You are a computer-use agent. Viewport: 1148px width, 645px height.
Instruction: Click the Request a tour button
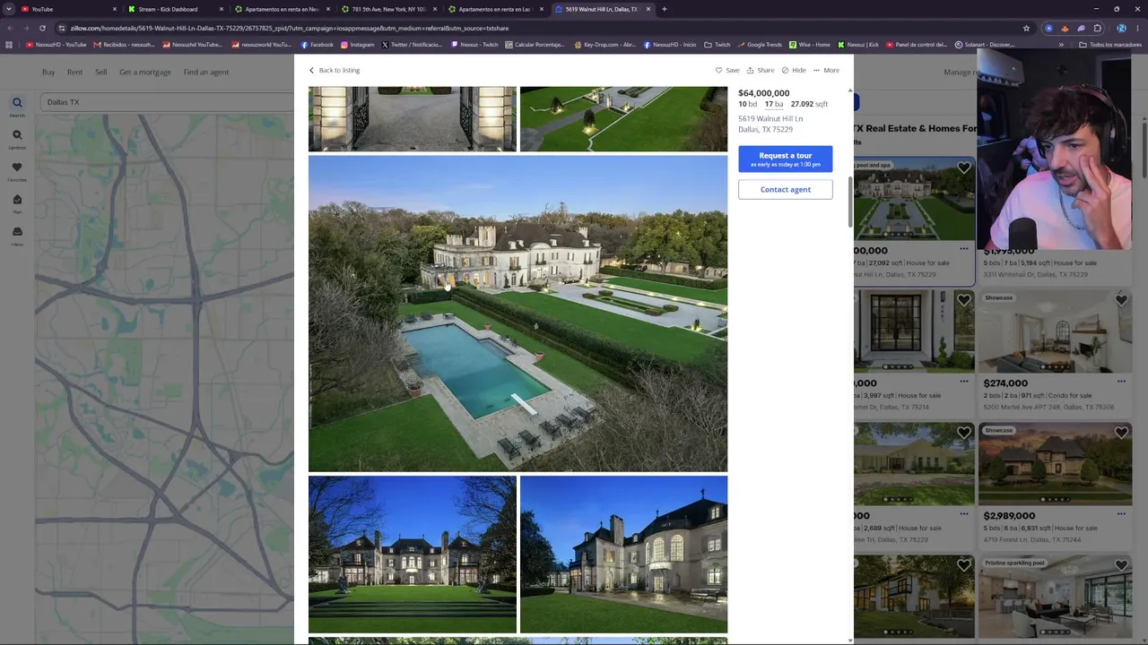coord(785,159)
